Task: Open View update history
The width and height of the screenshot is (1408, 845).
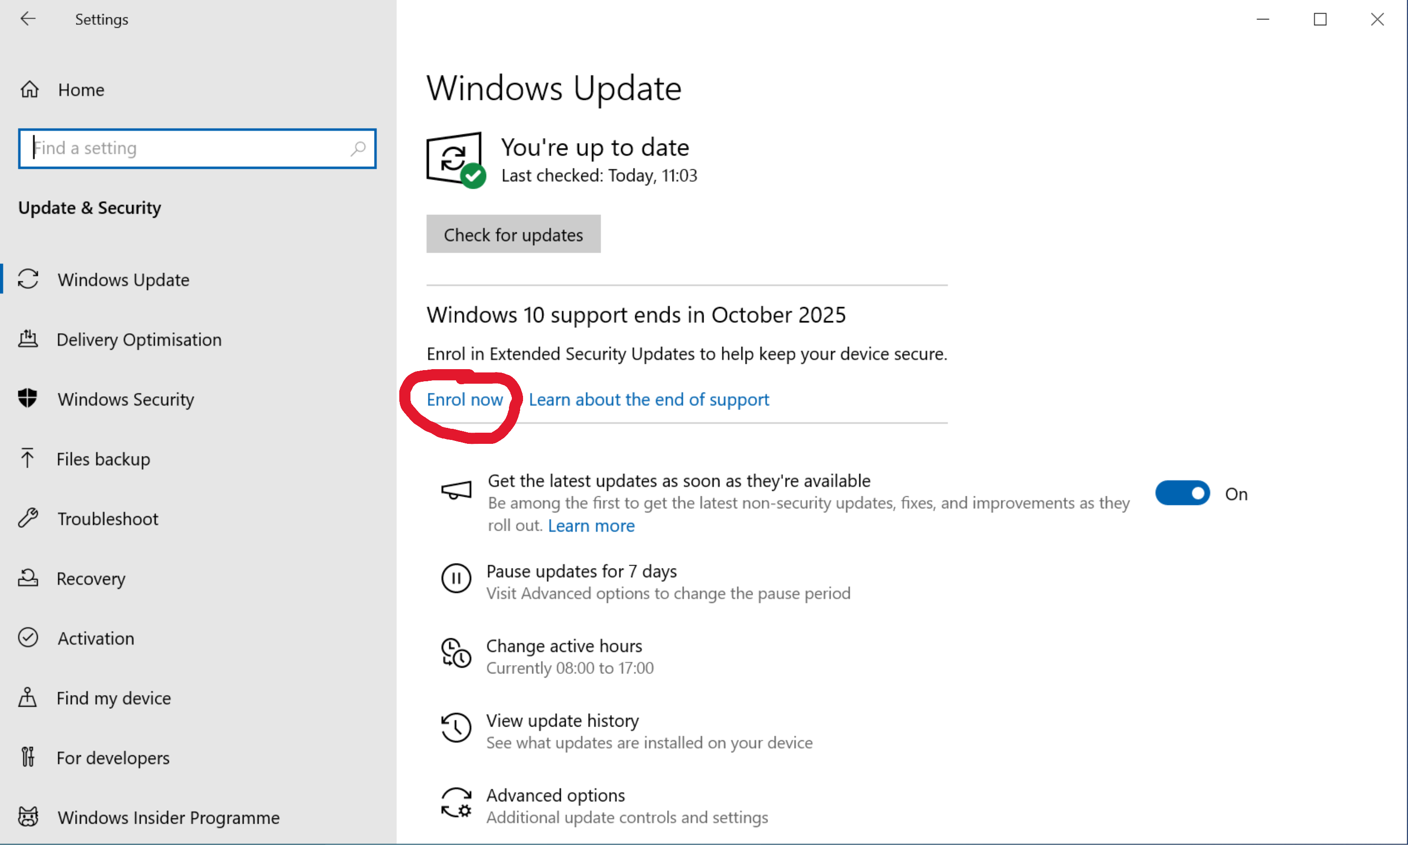Action: 562,720
